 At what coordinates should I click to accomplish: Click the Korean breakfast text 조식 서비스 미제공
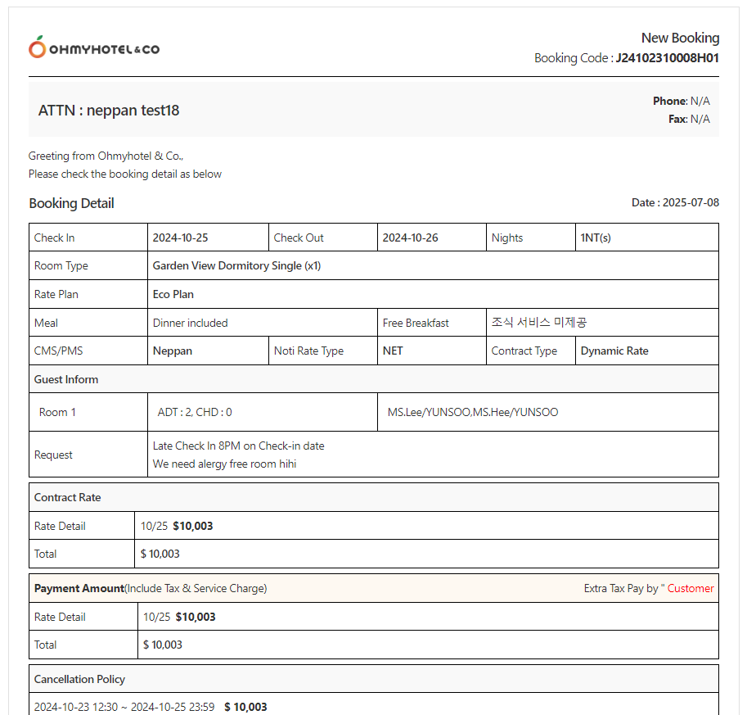tap(539, 323)
